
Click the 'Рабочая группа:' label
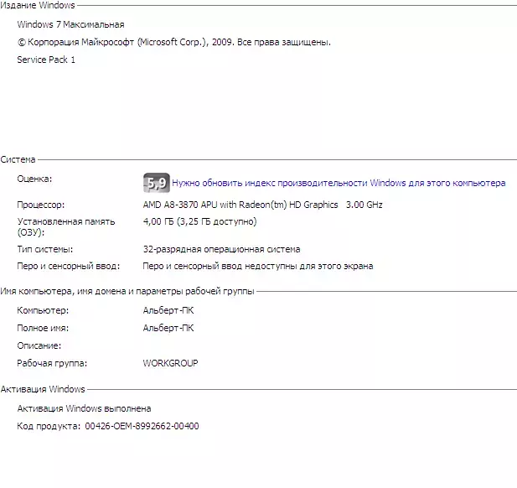pyautogui.click(x=52, y=363)
